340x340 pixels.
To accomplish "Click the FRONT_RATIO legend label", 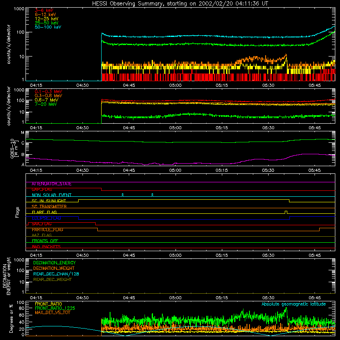I will tap(48, 304).
